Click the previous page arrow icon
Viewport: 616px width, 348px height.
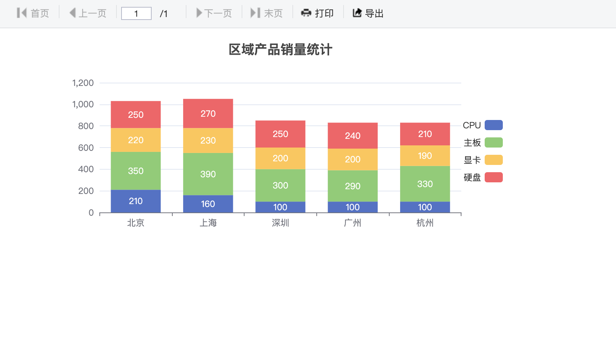[x=73, y=13]
